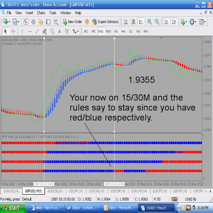Toggle the Chart Shift button

pos(174,22)
